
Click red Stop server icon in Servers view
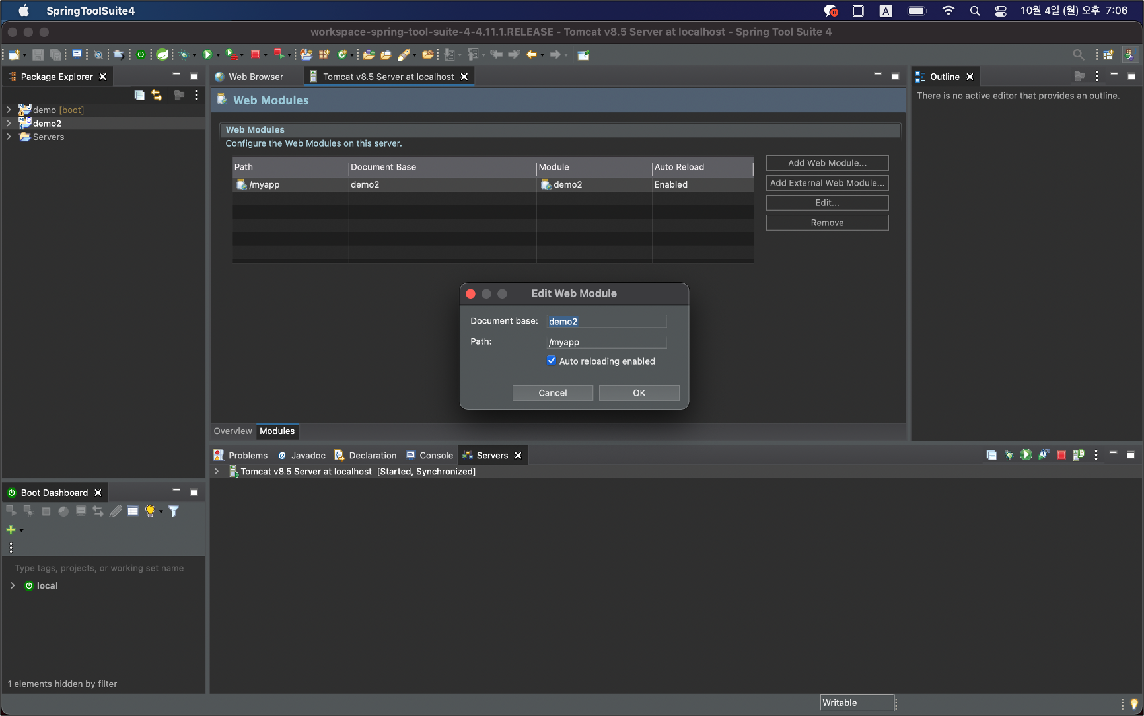coord(1061,455)
